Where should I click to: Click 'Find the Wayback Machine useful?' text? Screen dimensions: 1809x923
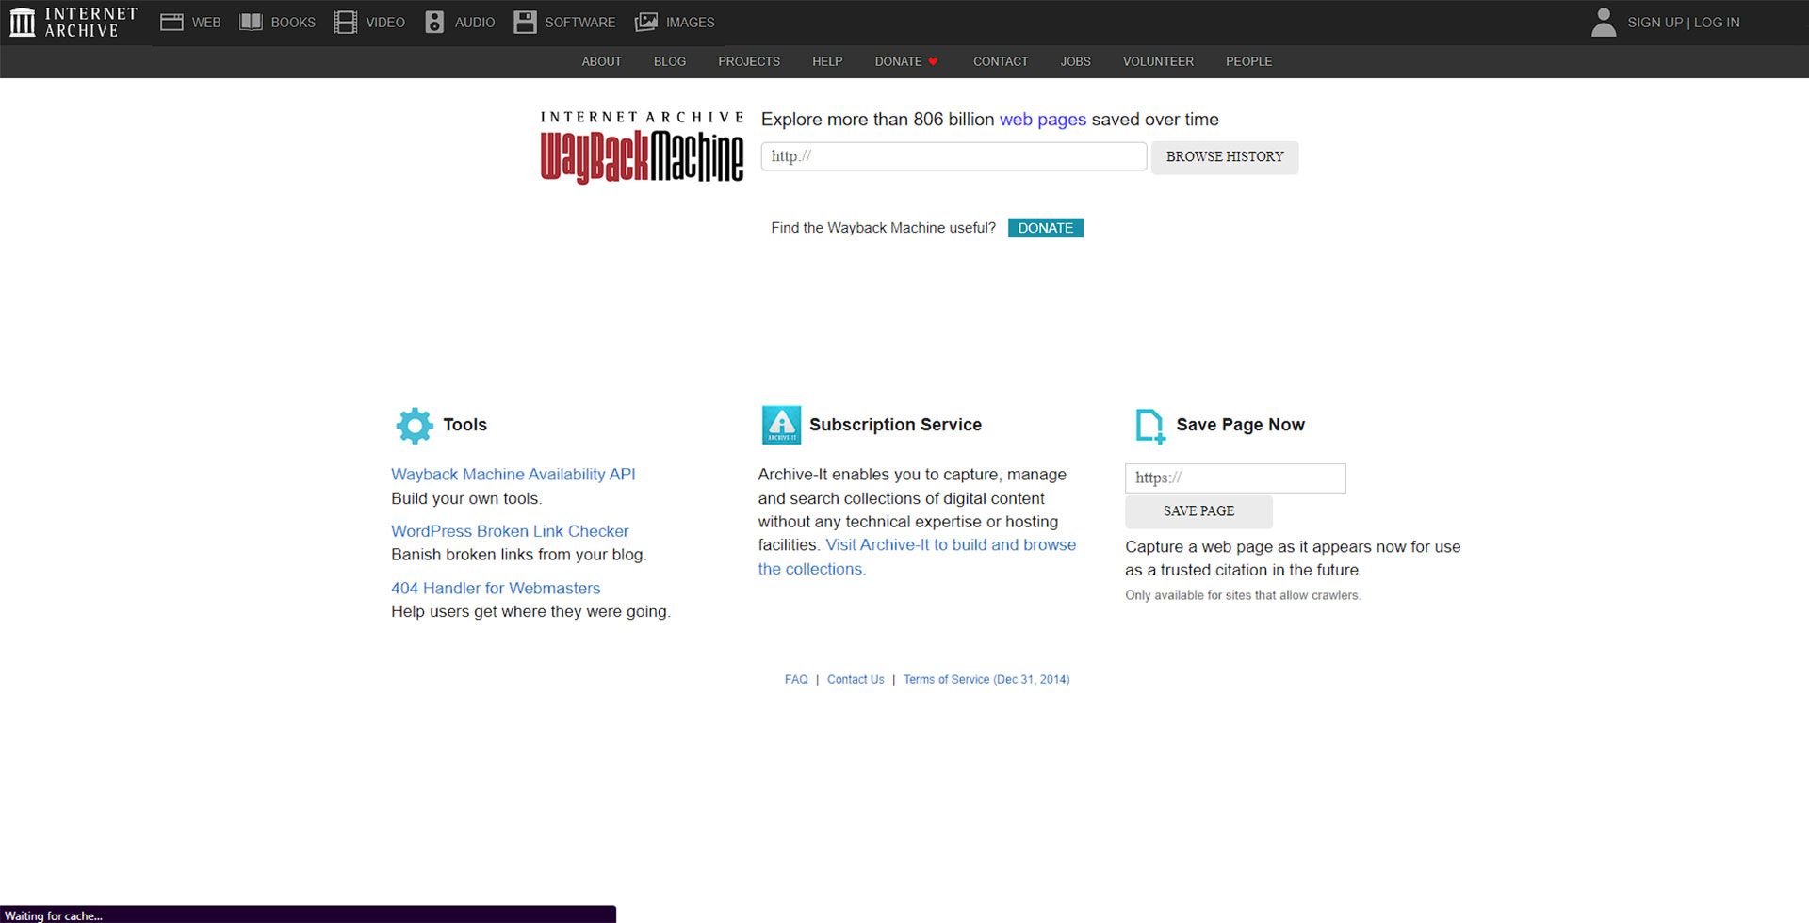pyautogui.click(x=883, y=228)
